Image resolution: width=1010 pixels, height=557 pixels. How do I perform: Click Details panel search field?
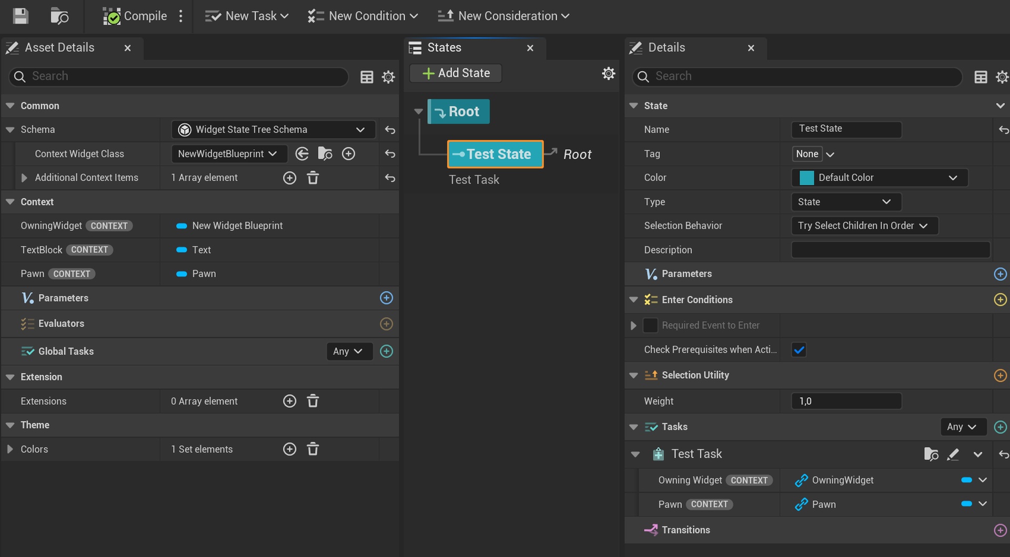(797, 77)
